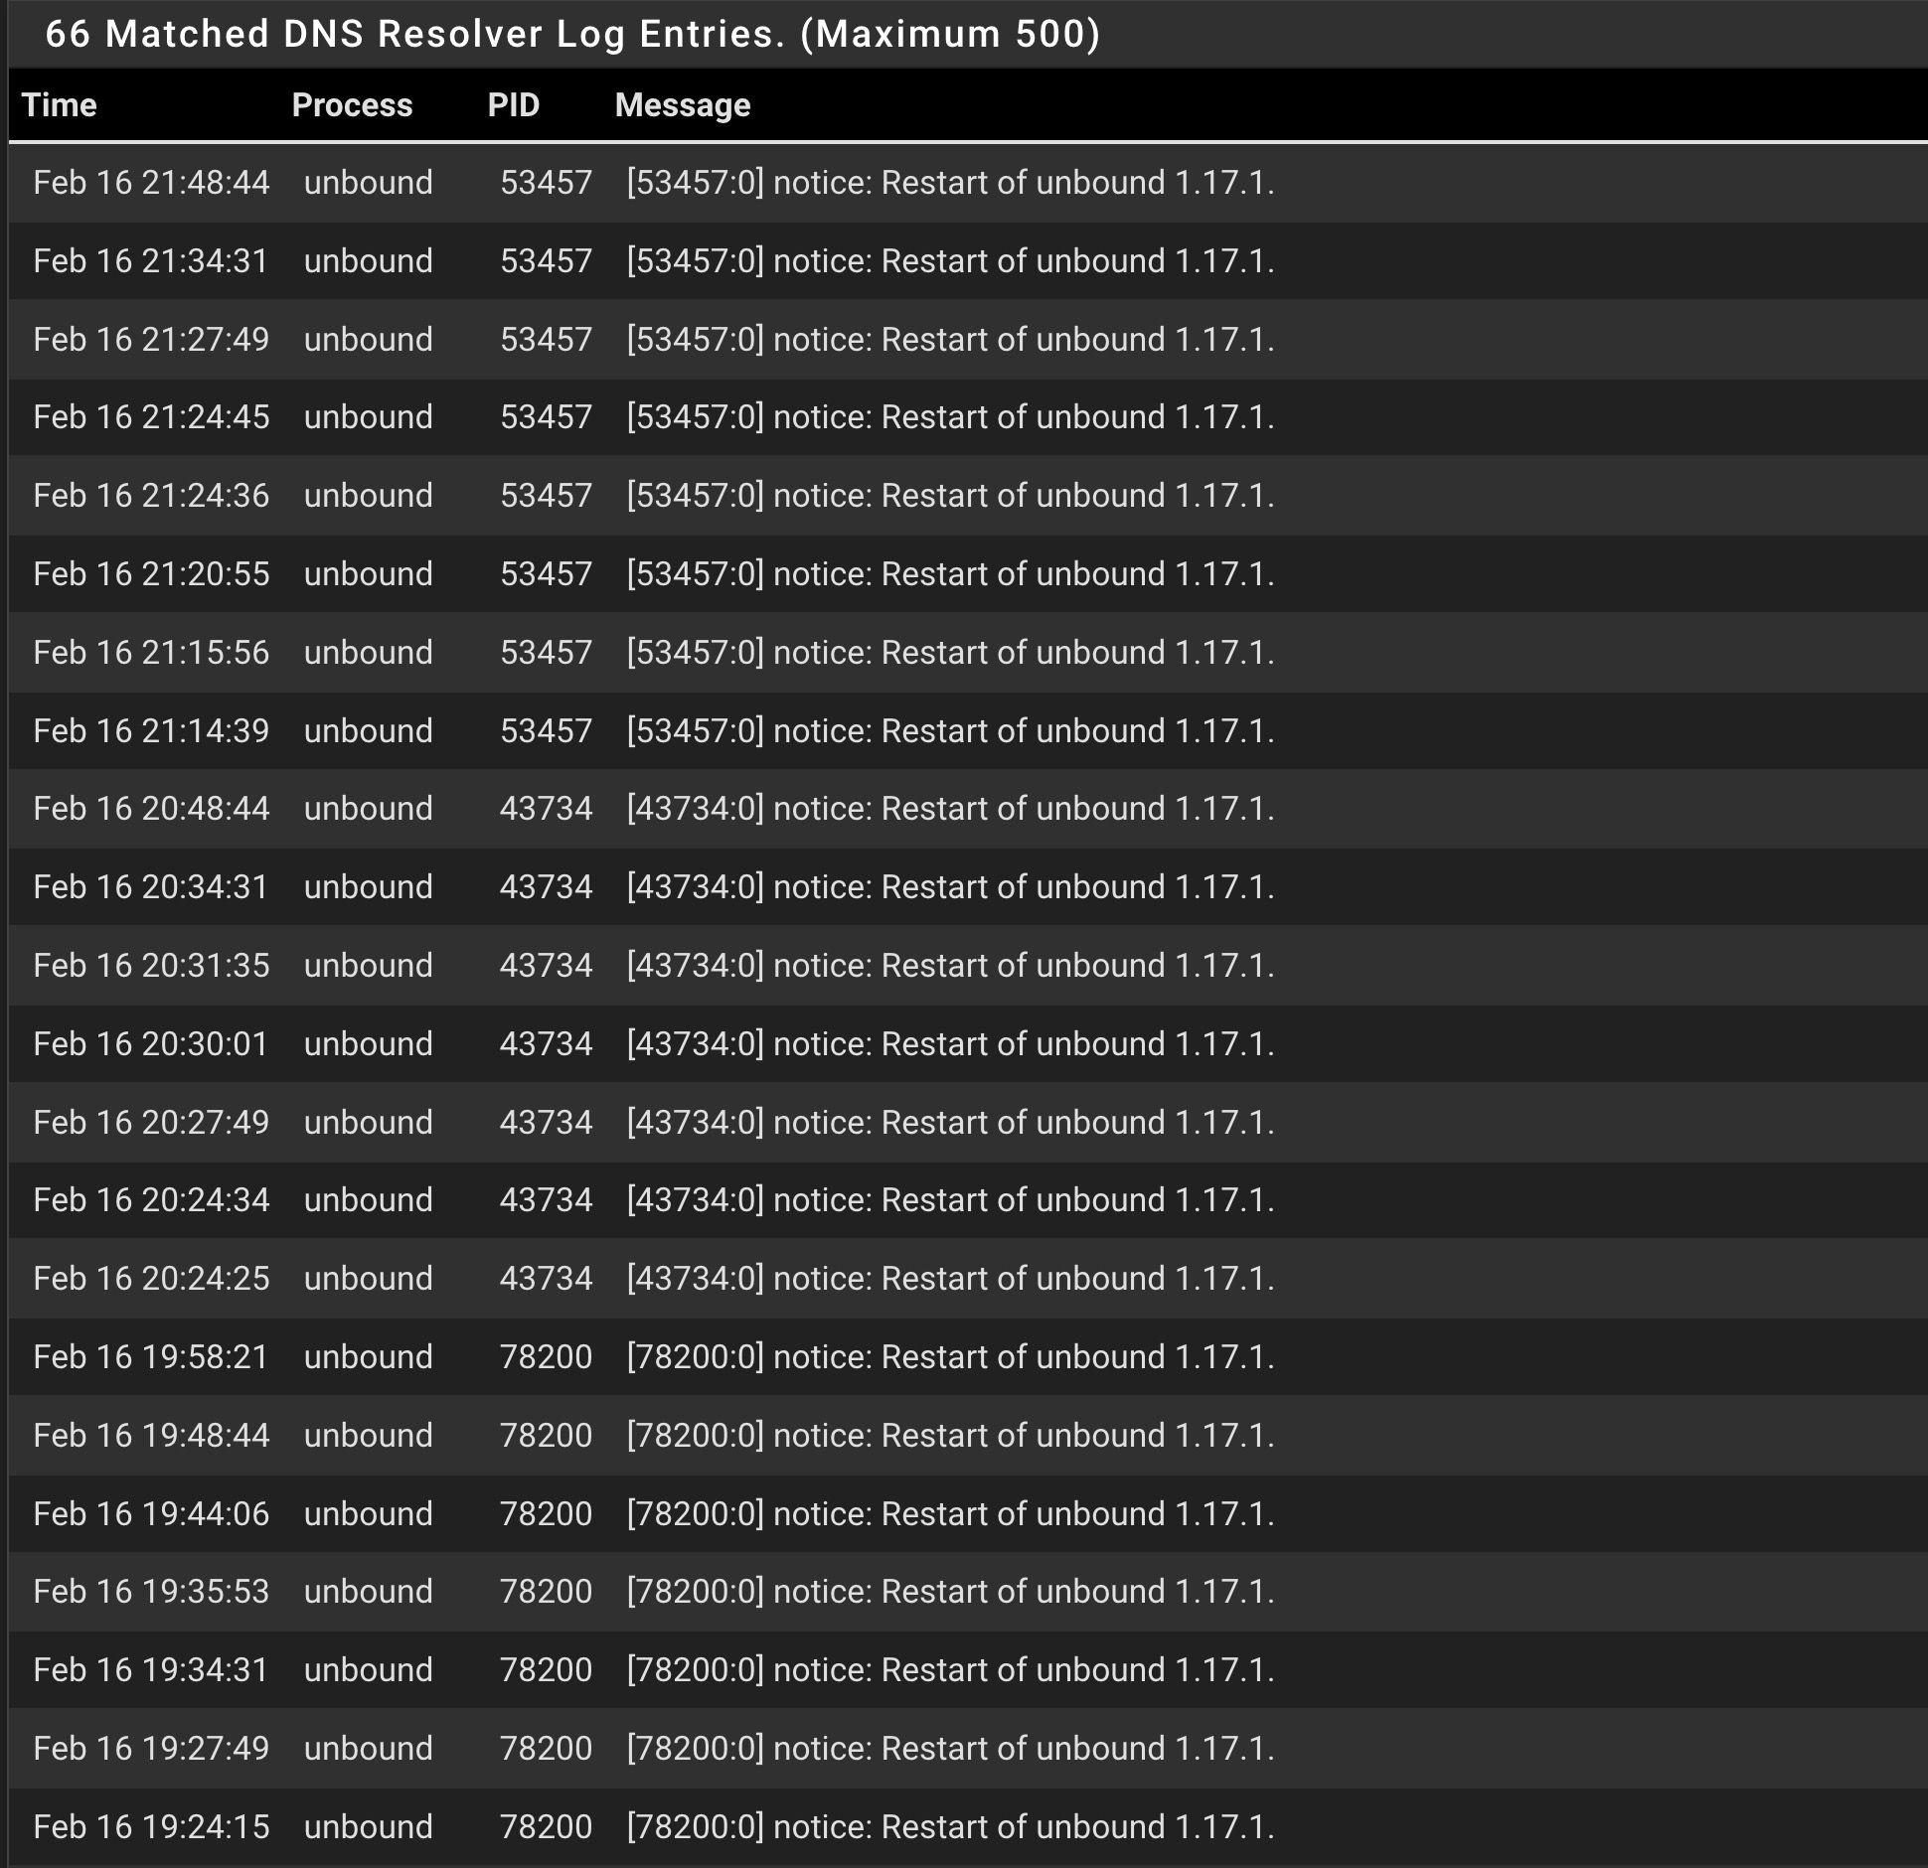Image resolution: width=1928 pixels, height=1868 pixels.
Task: Click the PID column header
Action: pos(514,105)
